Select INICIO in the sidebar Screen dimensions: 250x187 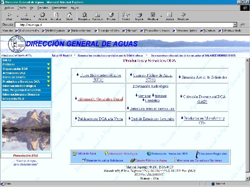pos(26,60)
